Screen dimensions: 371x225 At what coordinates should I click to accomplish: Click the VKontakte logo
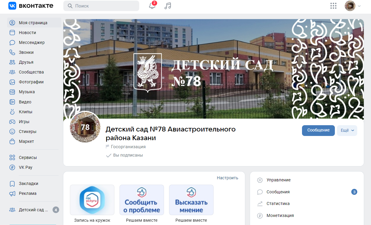click(x=31, y=6)
